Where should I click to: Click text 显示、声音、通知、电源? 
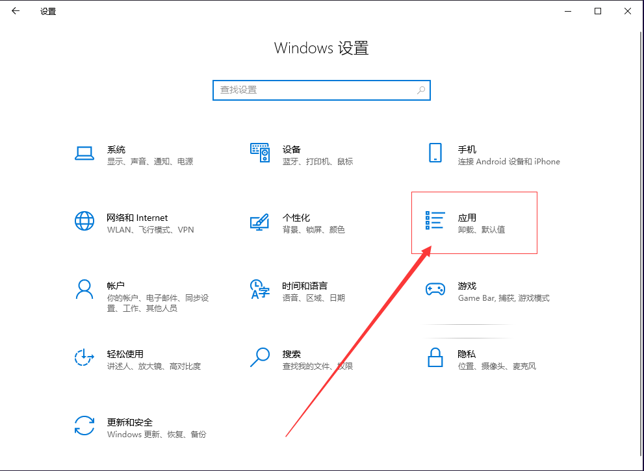(x=150, y=161)
